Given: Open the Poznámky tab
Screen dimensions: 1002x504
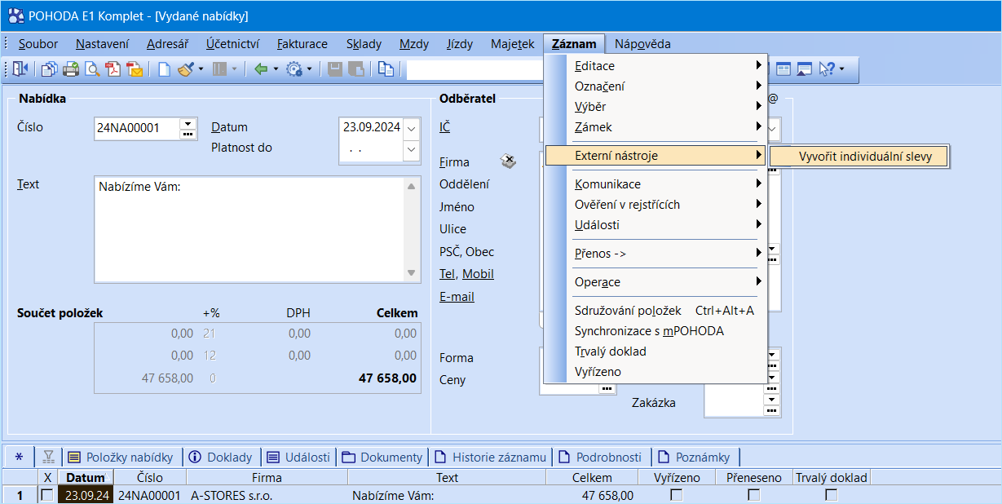Looking at the screenshot, I should pyautogui.click(x=695, y=457).
